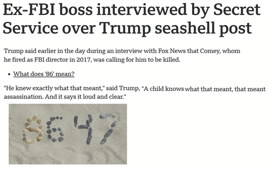Click the seashell 8647 beach photo
269x169 pixels.
click(68, 134)
